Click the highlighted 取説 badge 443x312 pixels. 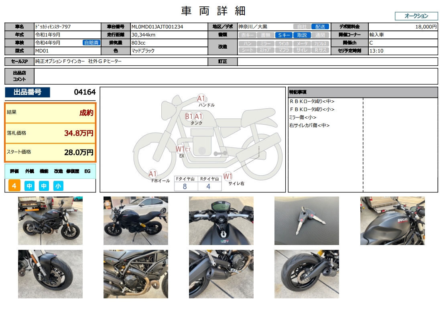point(302,35)
